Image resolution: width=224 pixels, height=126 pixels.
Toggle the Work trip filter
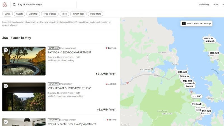pos(33,14)
